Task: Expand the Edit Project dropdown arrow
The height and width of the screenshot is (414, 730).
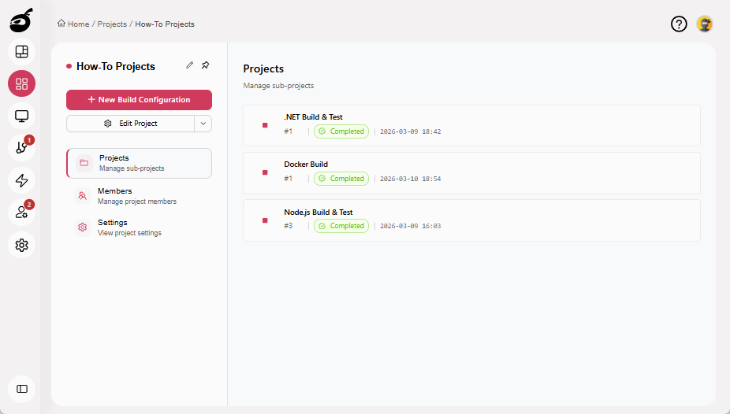Action: [203, 124]
